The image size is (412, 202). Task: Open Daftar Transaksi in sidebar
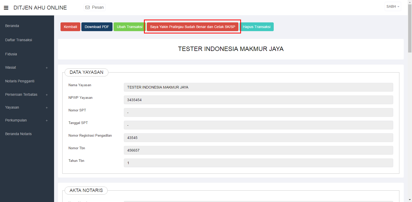pos(19,40)
